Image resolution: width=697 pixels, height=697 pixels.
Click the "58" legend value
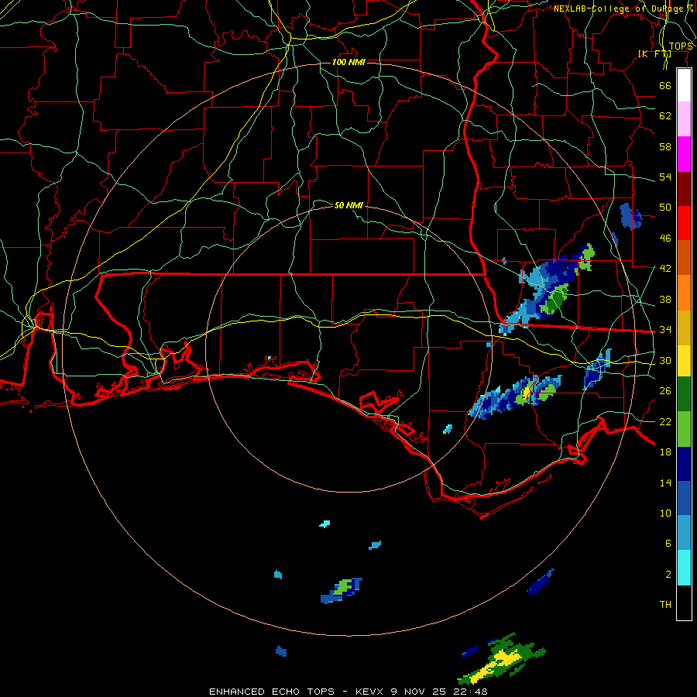(x=665, y=146)
